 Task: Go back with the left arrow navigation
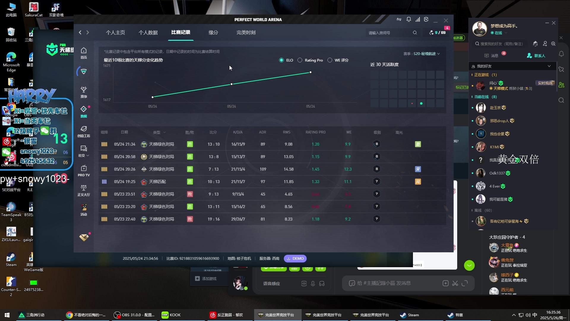pos(80,32)
